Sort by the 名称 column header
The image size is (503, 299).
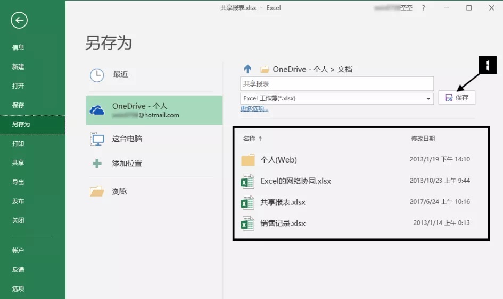click(x=249, y=139)
